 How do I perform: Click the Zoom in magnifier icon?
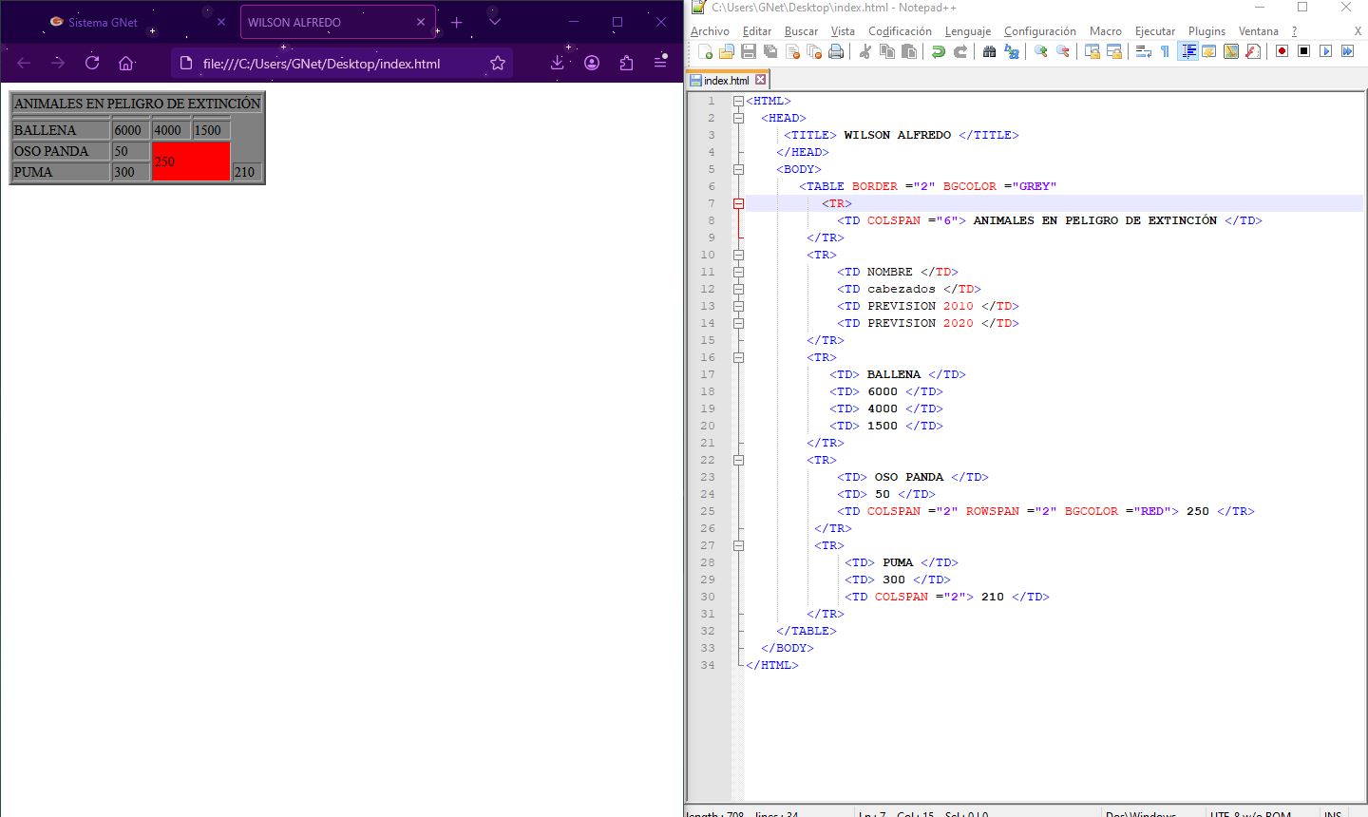coord(1041,51)
